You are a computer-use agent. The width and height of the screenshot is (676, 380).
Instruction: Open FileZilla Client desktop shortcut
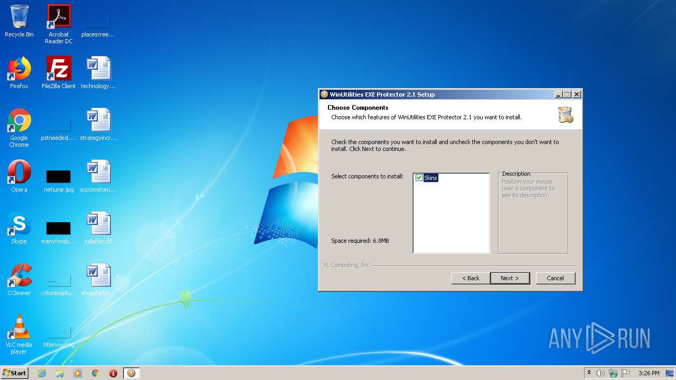coord(59,73)
